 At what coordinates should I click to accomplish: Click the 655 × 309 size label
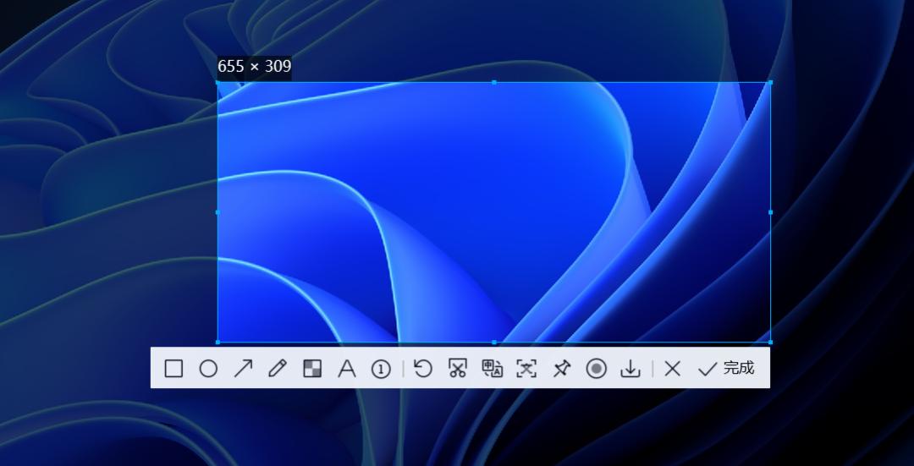pos(254,67)
